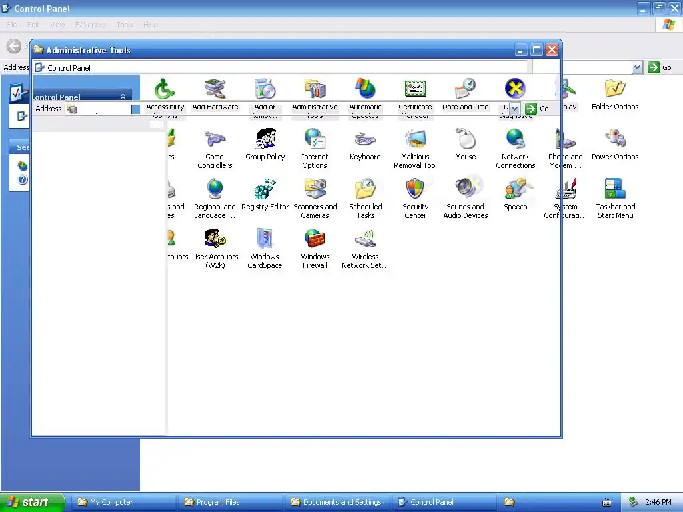Open Scheduled Tasks icon

365,189
